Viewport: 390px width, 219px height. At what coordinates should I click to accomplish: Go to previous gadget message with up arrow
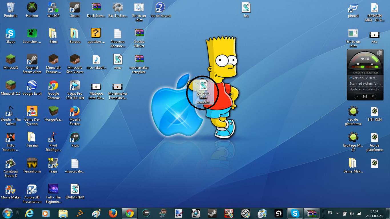(x=357, y=96)
